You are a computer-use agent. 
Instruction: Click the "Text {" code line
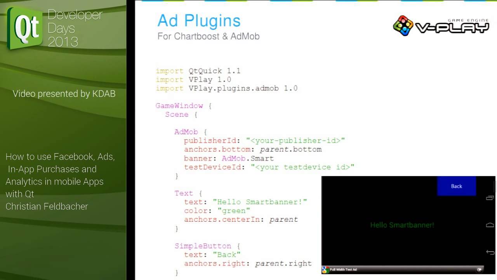click(x=188, y=193)
